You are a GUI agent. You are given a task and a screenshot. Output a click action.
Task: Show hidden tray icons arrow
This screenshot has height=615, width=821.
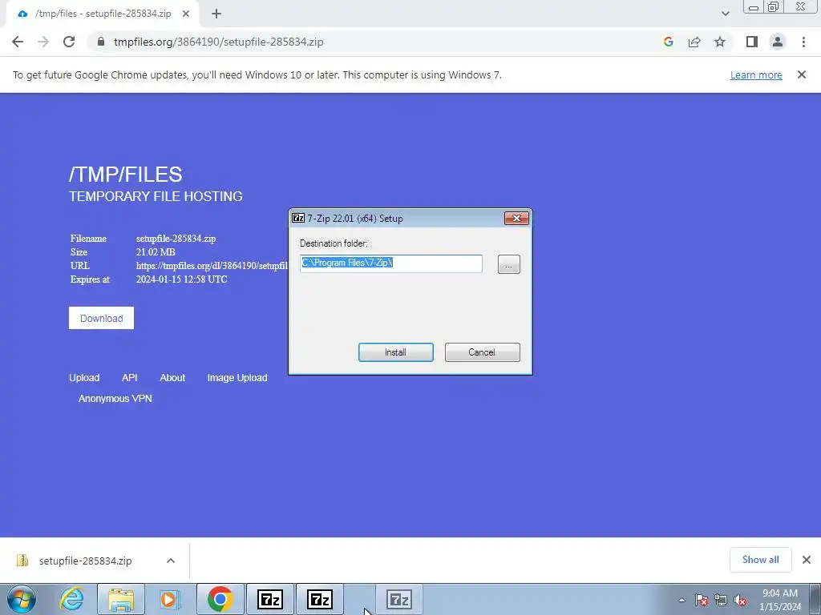click(x=681, y=600)
